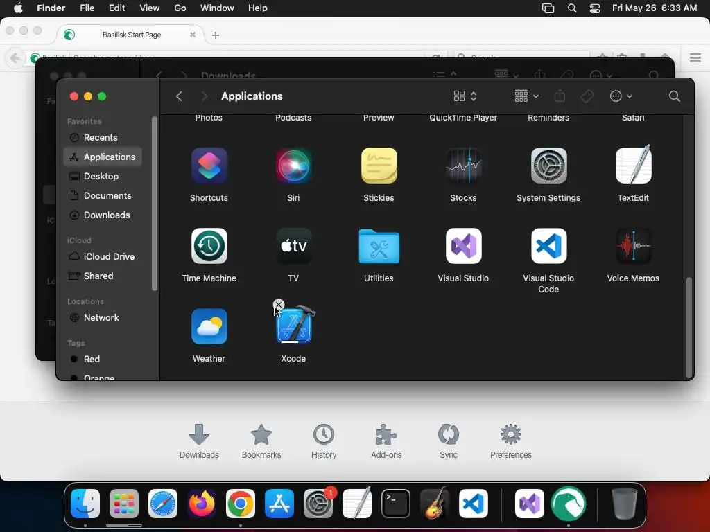The image size is (710, 532).
Task: Click Sync on Basilisk start page
Action: tap(449, 441)
